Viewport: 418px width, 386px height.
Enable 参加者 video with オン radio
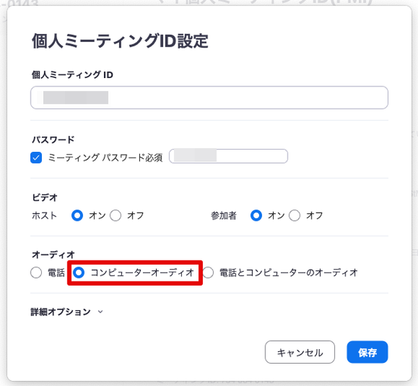click(x=256, y=215)
